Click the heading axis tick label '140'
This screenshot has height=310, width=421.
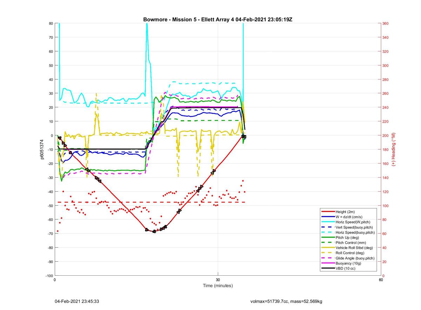[385, 178]
